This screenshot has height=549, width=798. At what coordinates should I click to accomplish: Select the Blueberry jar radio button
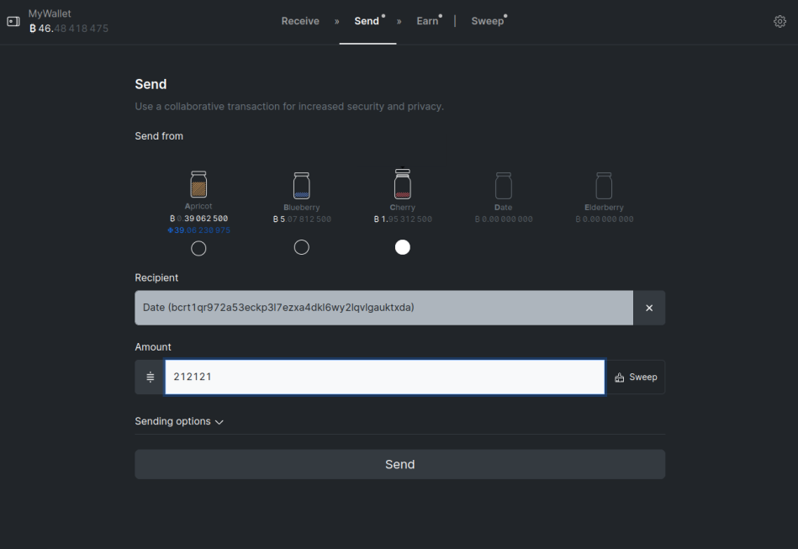(x=301, y=247)
